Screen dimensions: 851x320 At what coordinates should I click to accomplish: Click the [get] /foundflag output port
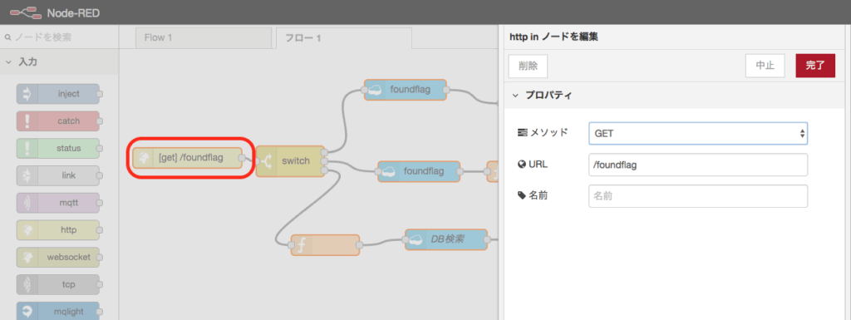pos(242,158)
